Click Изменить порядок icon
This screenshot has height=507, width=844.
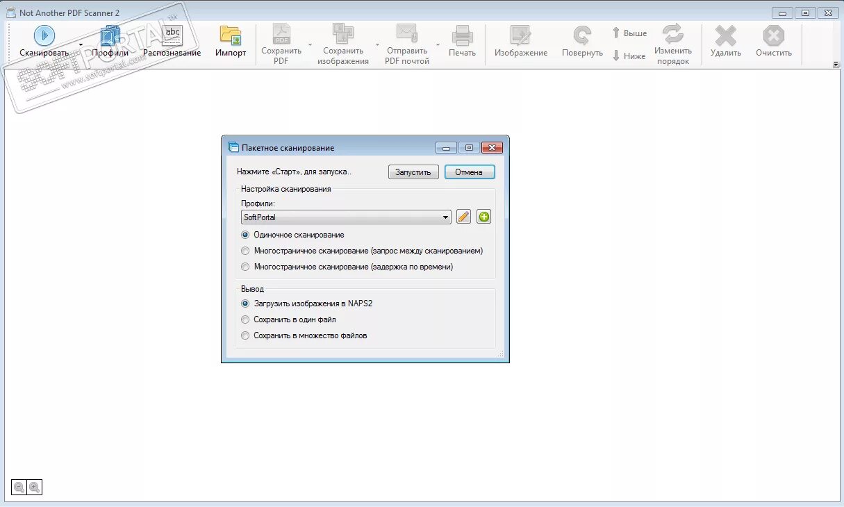pyautogui.click(x=672, y=34)
